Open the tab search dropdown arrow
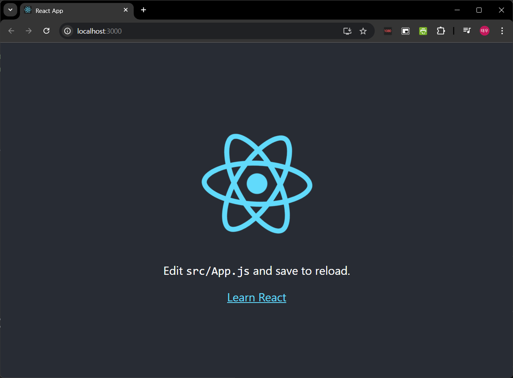Image resolution: width=513 pixels, height=378 pixels. click(x=10, y=10)
